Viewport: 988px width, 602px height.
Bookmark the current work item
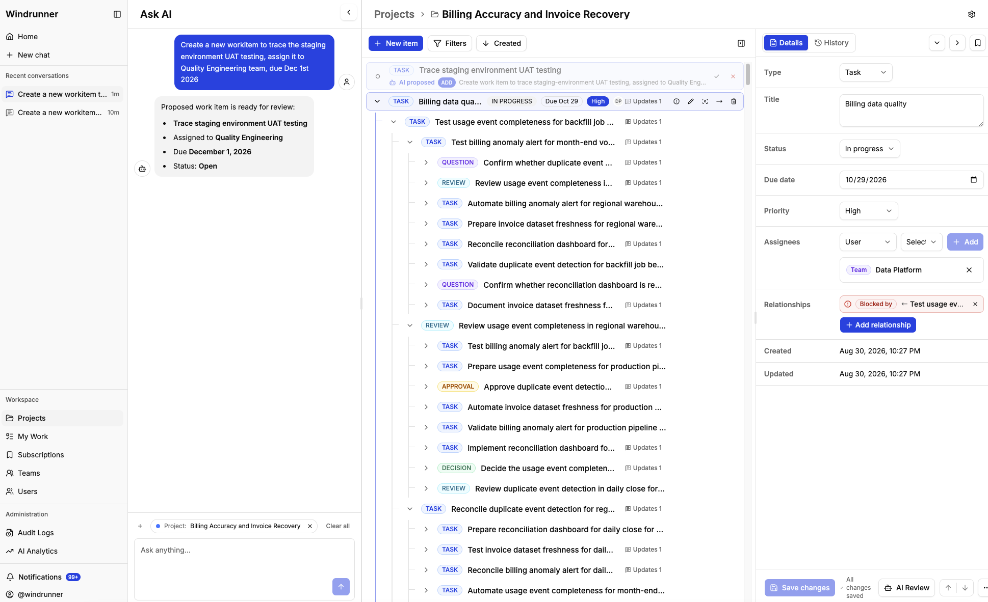[x=978, y=43]
